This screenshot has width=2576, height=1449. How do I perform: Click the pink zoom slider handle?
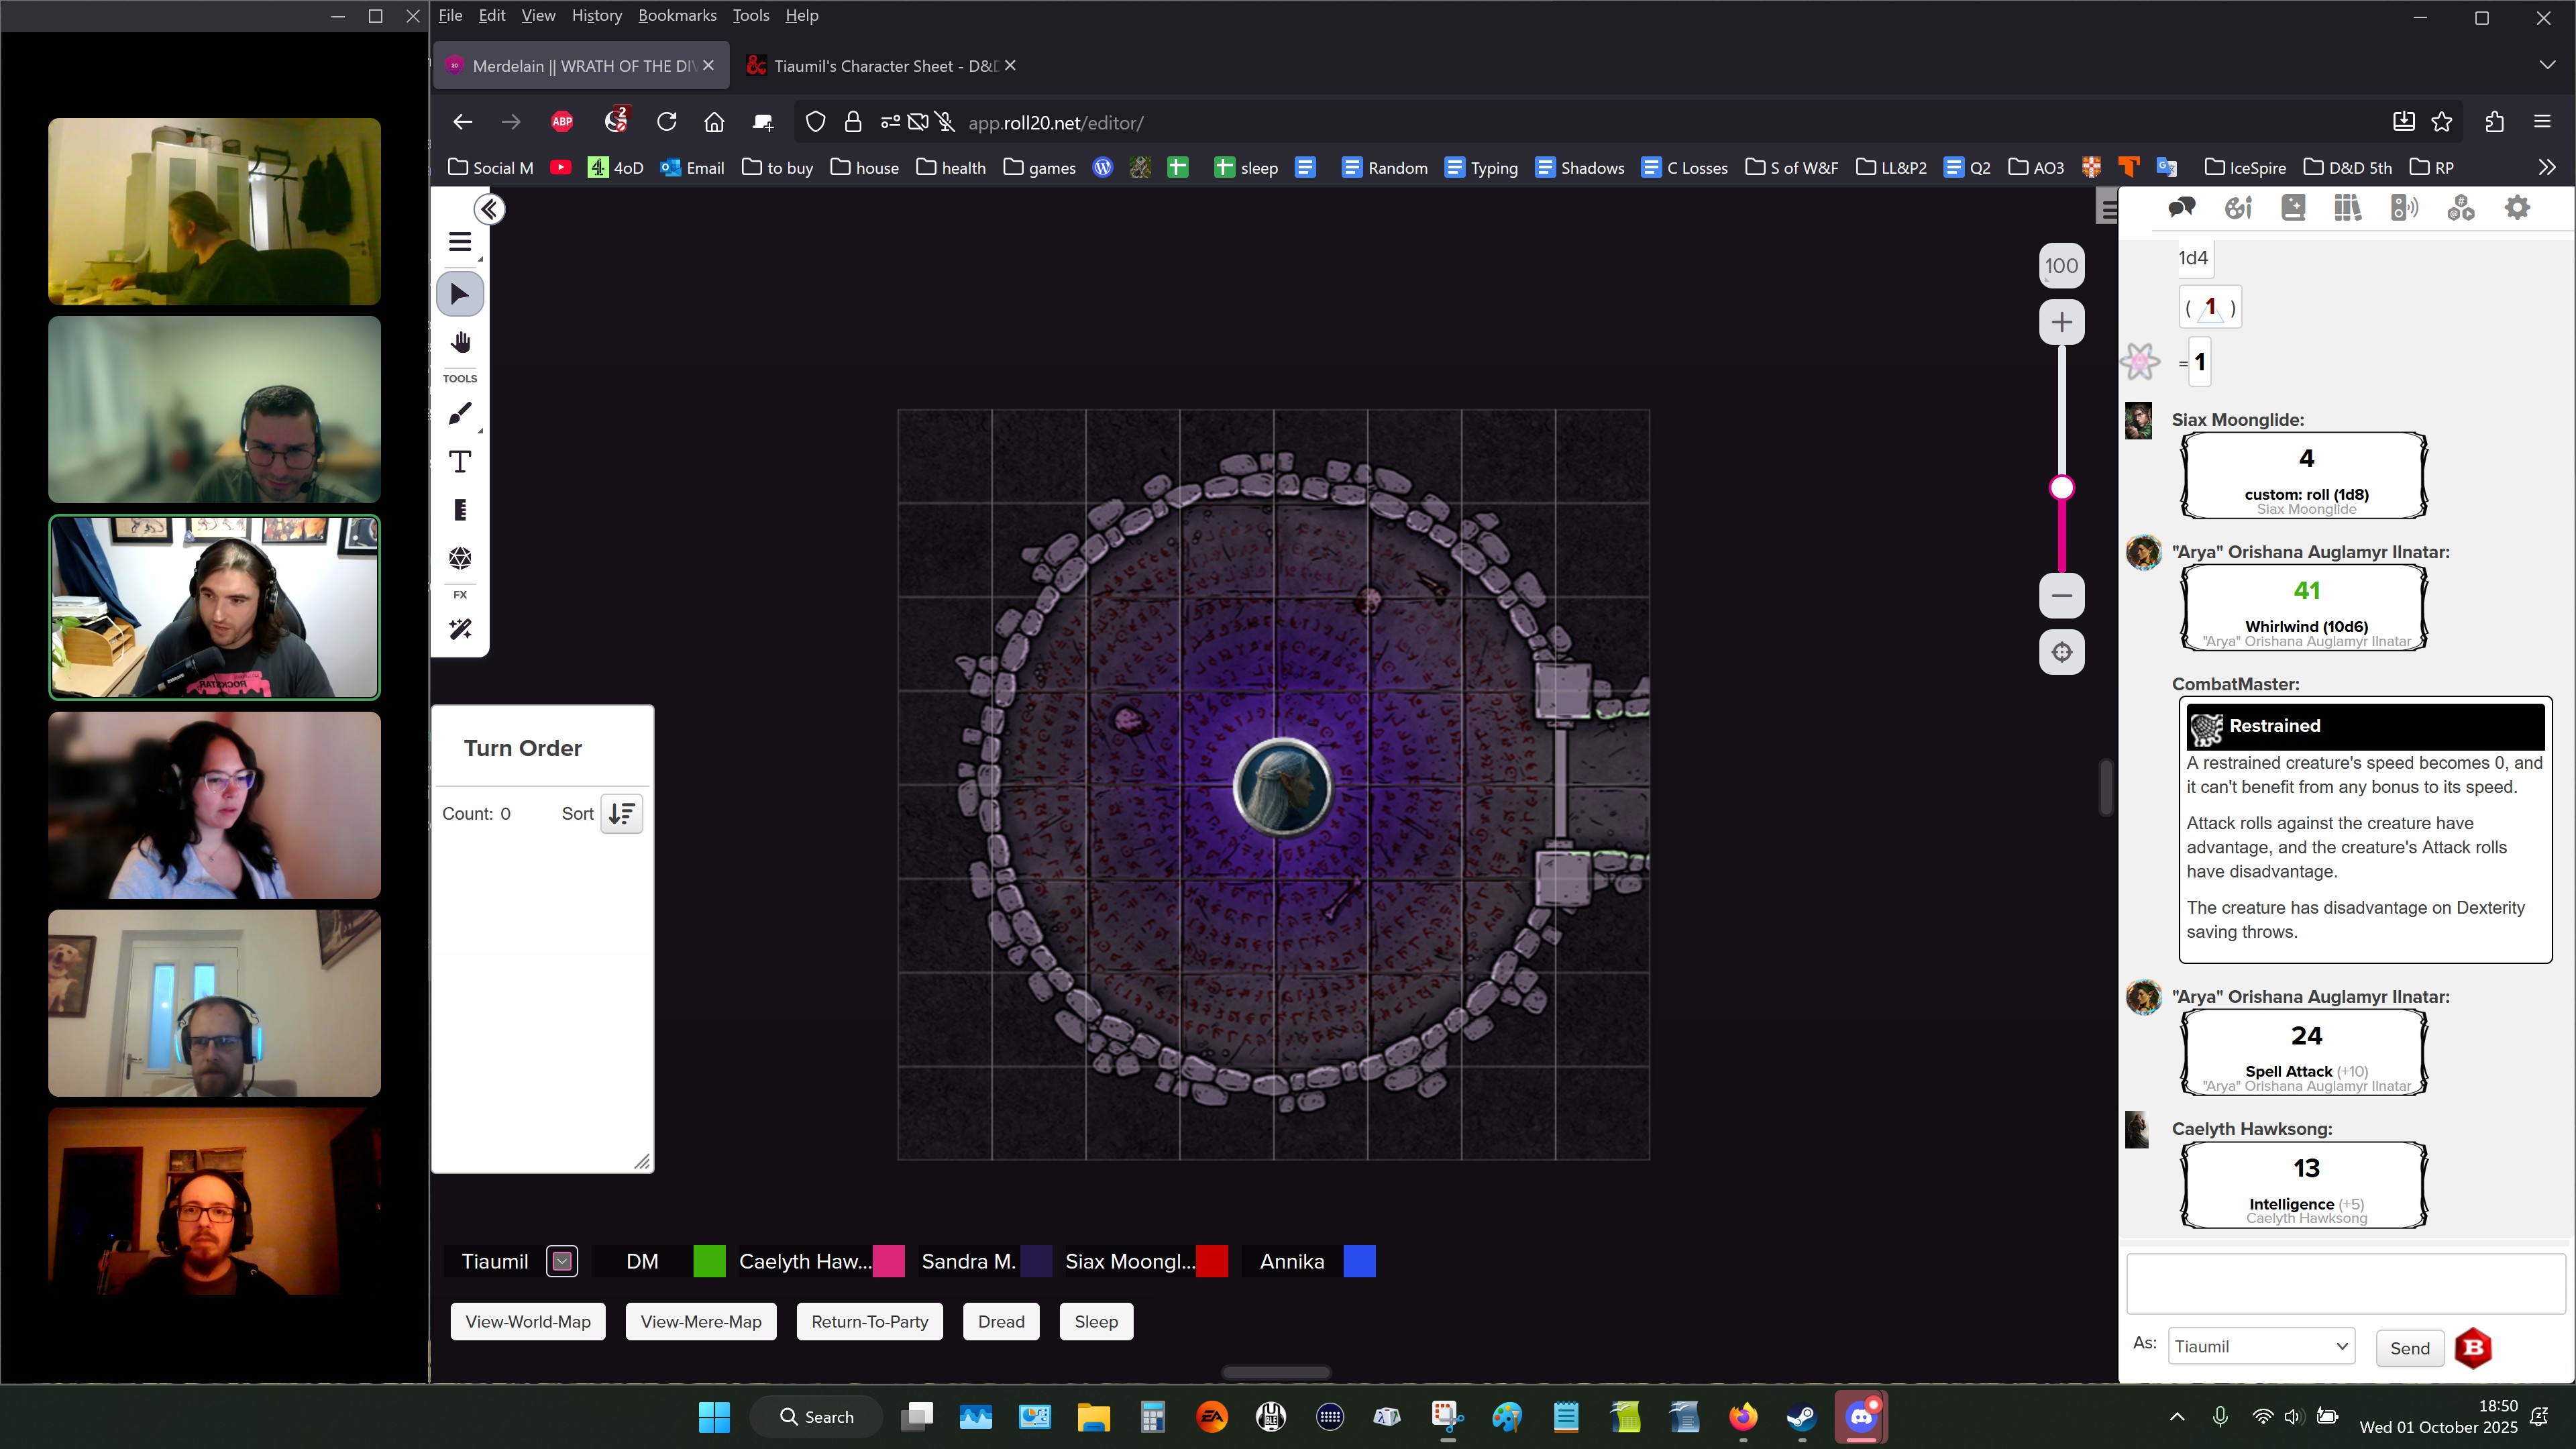pyautogui.click(x=2062, y=488)
